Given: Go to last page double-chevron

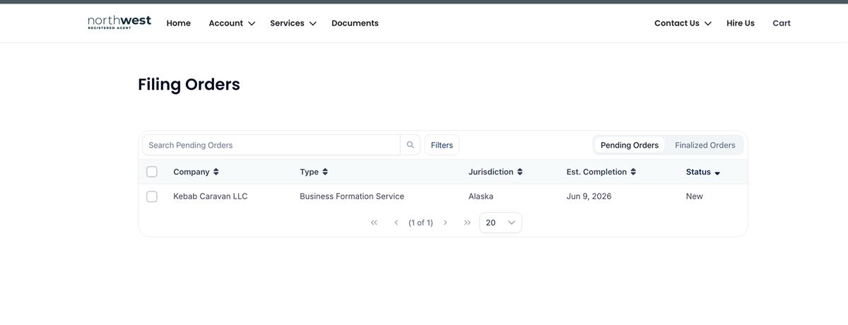Looking at the screenshot, I should (467, 223).
